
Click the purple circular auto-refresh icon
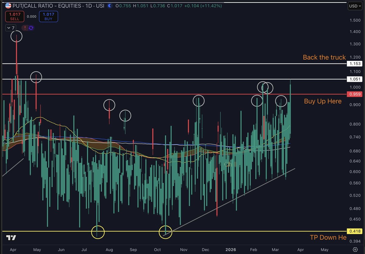(30, 28)
